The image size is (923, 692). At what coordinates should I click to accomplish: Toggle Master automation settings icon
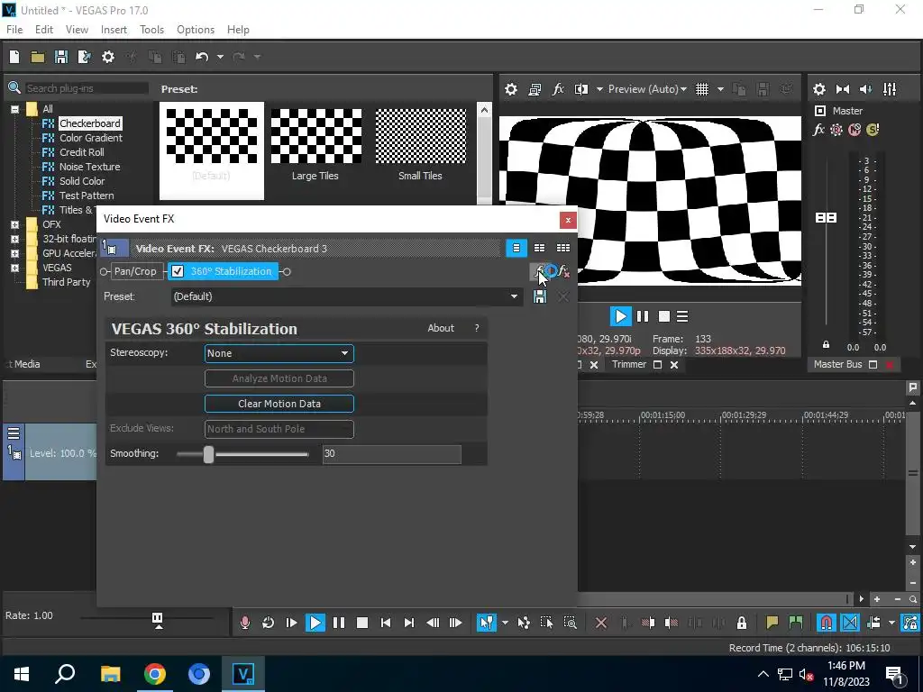(x=836, y=130)
